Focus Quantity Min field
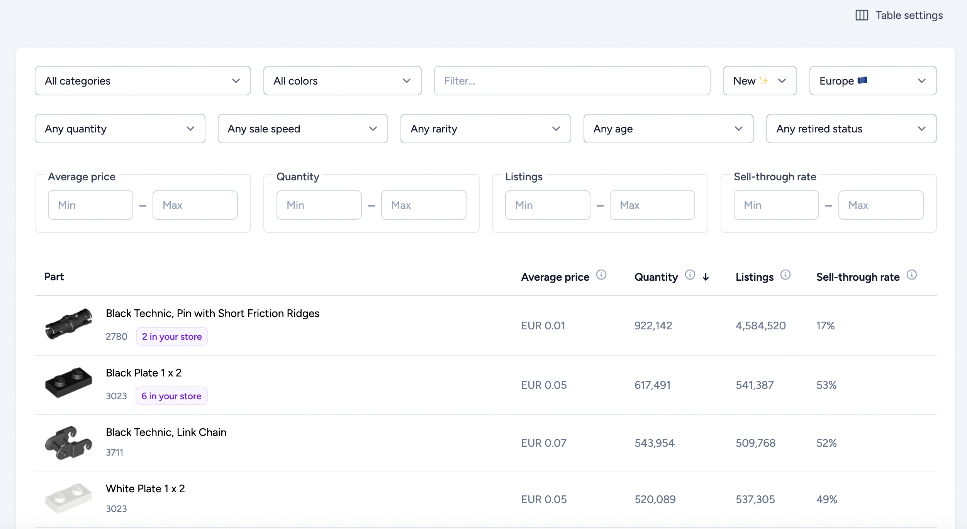The height and width of the screenshot is (529, 967). pos(319,205)
